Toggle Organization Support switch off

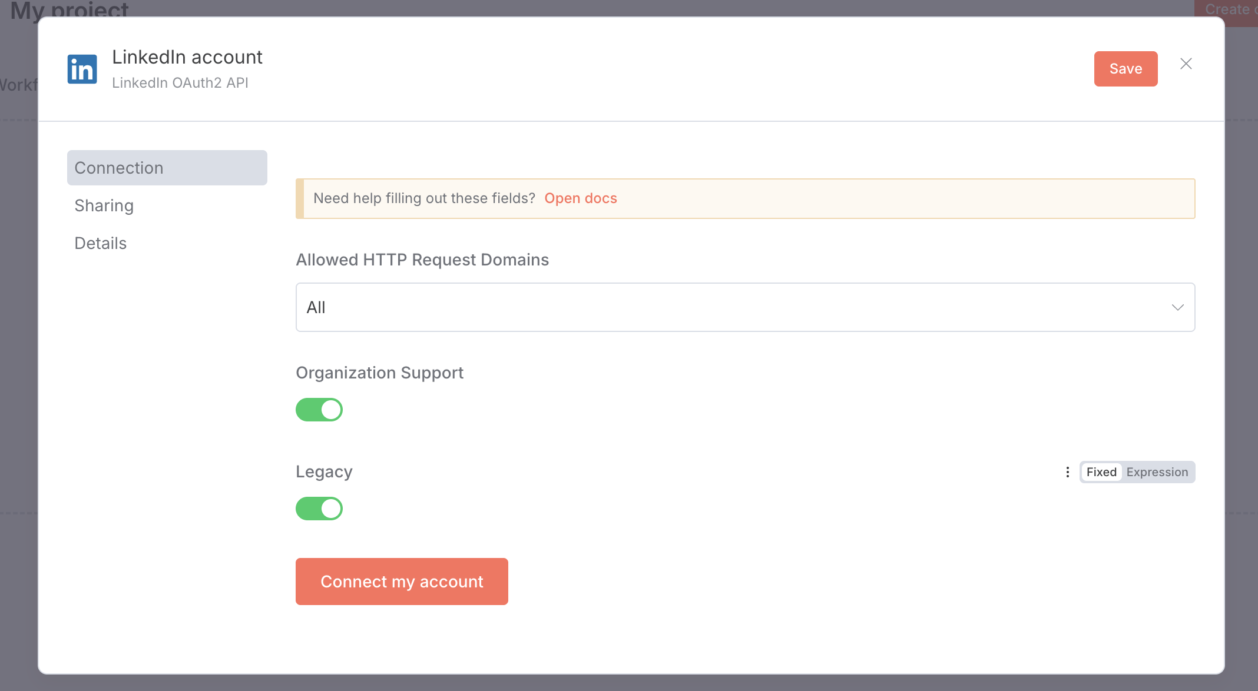pos(319,410)
